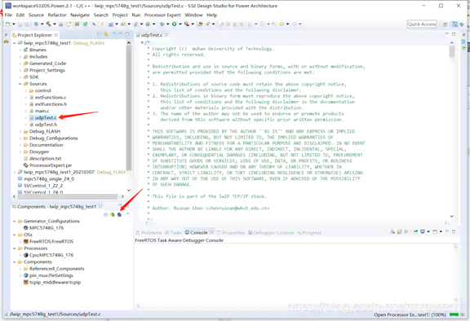This screenshot has width=470, height=321.
Task: Click Link with Editor in Project Explorer
Action: click(x=106, y=35)
